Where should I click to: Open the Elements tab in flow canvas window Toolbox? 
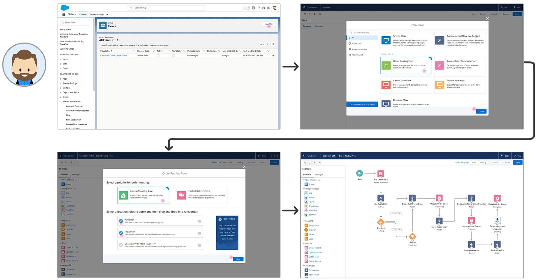(307, 174)
